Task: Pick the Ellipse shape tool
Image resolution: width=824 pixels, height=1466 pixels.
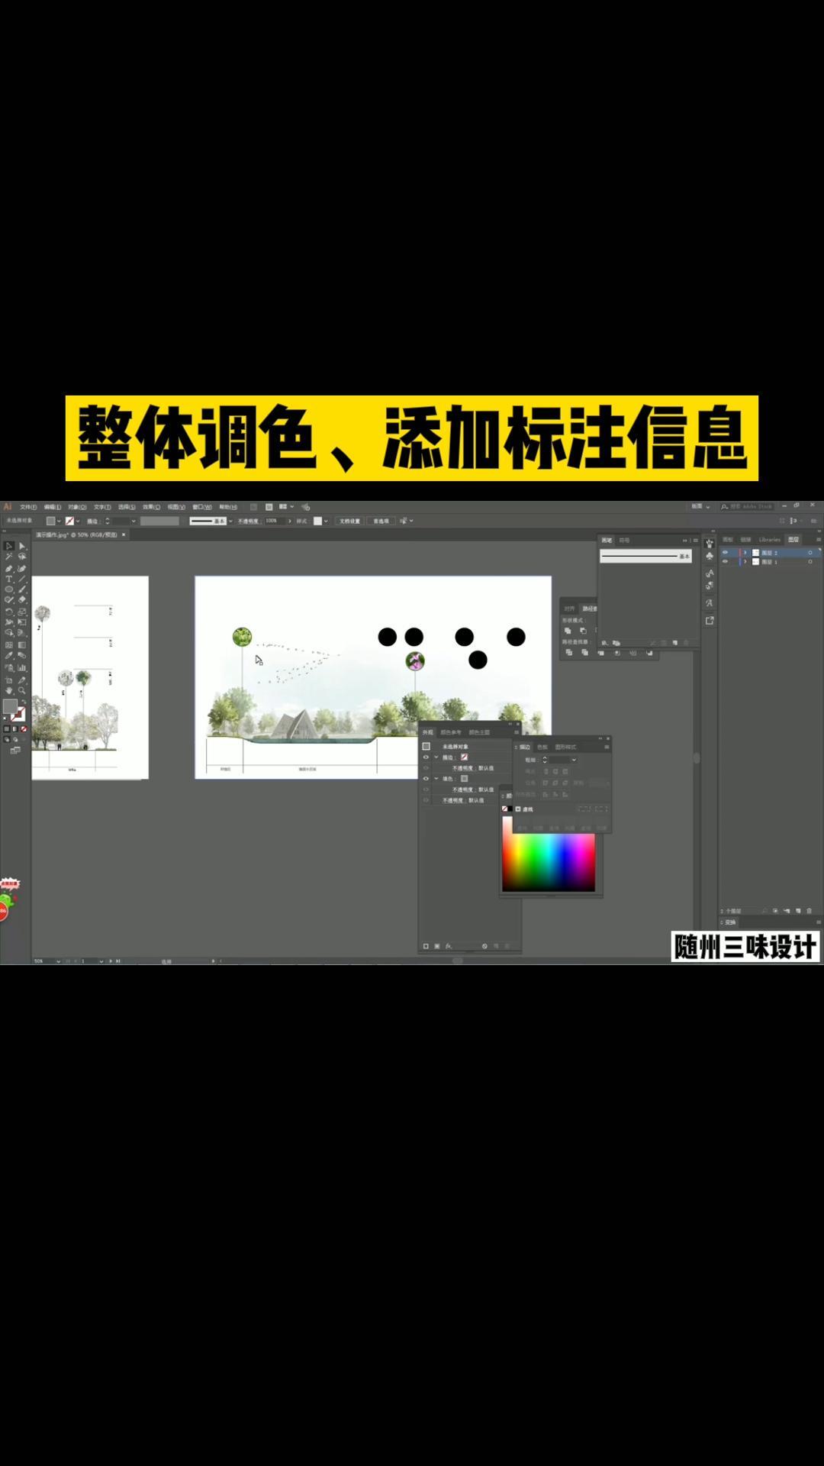Action: 8,589
